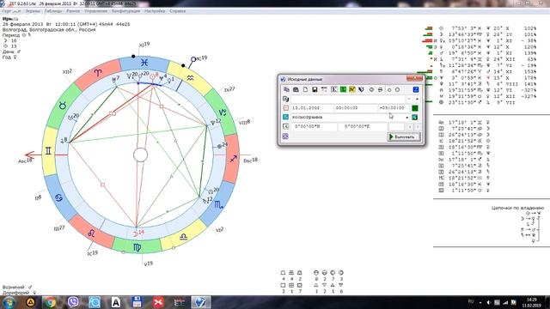The width and height of the screenshot is (550, 309).
Task: Click the name-row icon left of empty field
Action: (x=285, y=100)
